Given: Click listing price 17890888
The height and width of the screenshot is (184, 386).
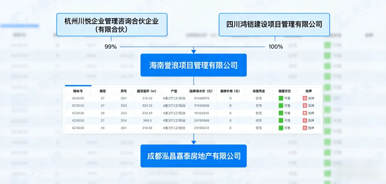Looking at the screenshot, I should (x=202, y=106).
